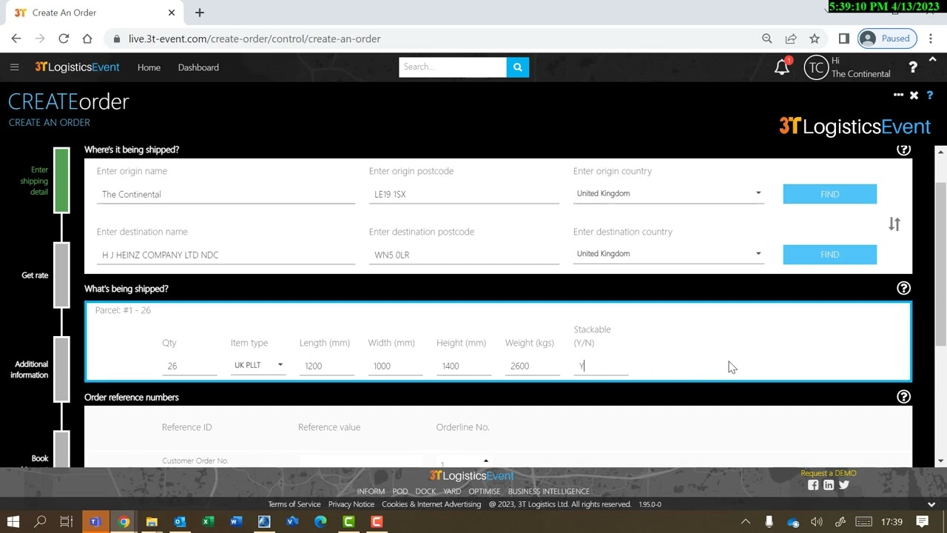
Task: Open Excel from the taskbar
Action: 208,522
